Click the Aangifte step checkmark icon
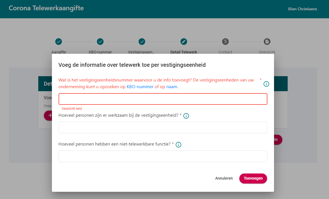This screenshot has height=199, width=329. pos(59,42)
